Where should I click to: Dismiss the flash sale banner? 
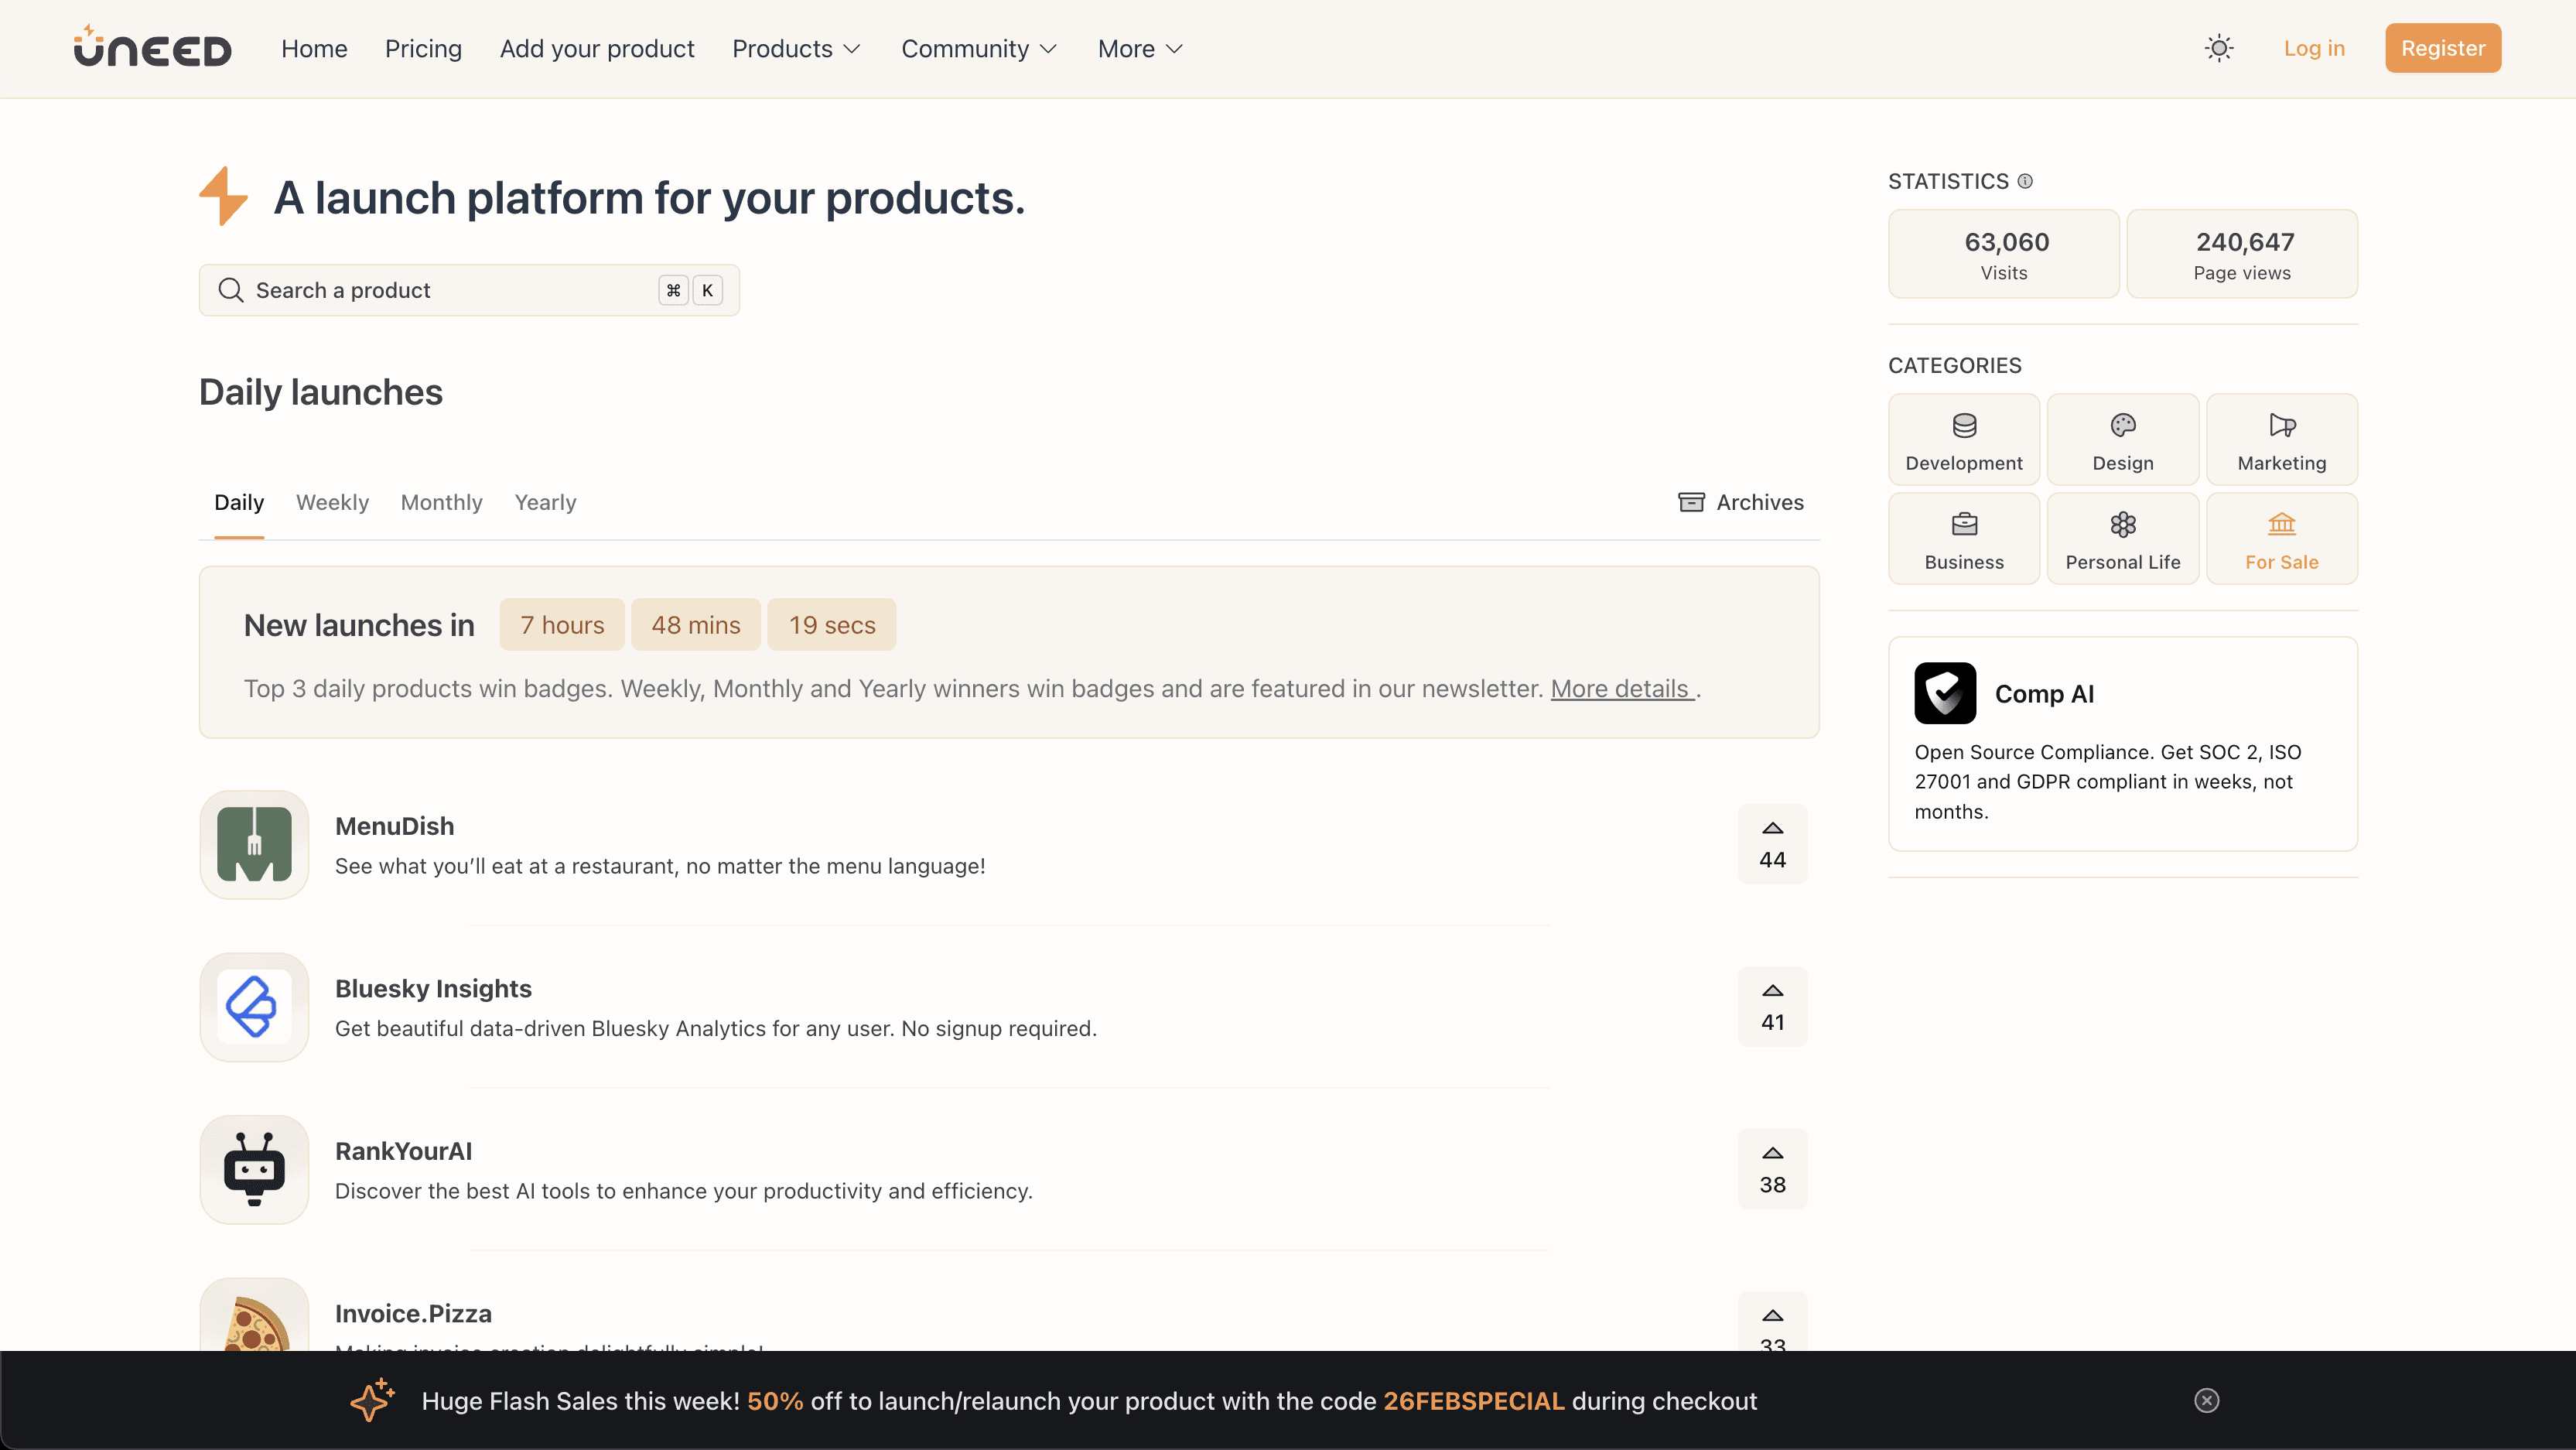2207,1400
